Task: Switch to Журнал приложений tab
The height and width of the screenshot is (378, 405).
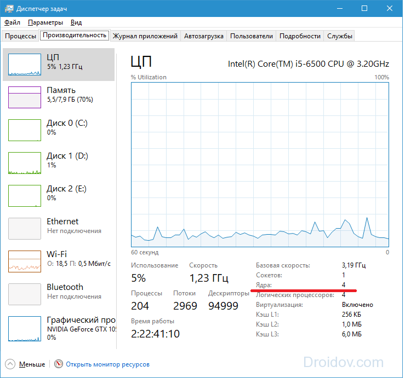Action: [145, 36]
